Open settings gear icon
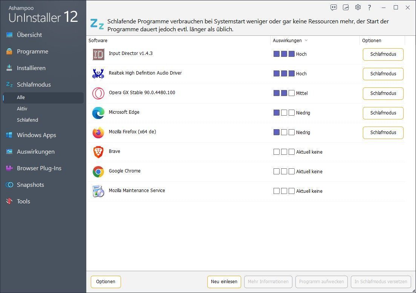416x293 pixels. 358,8
